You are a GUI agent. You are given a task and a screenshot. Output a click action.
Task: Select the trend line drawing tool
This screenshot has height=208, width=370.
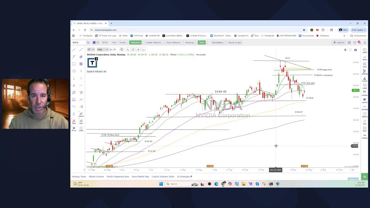pos(74,50)
